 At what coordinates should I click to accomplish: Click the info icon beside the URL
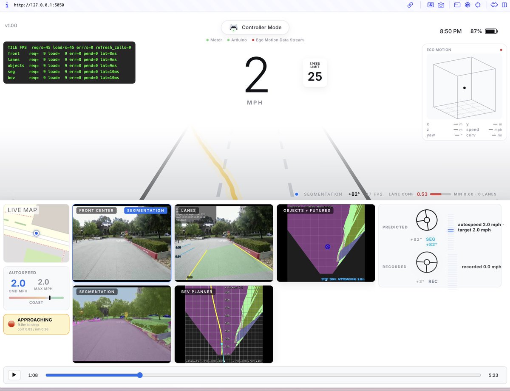point(7,5)
